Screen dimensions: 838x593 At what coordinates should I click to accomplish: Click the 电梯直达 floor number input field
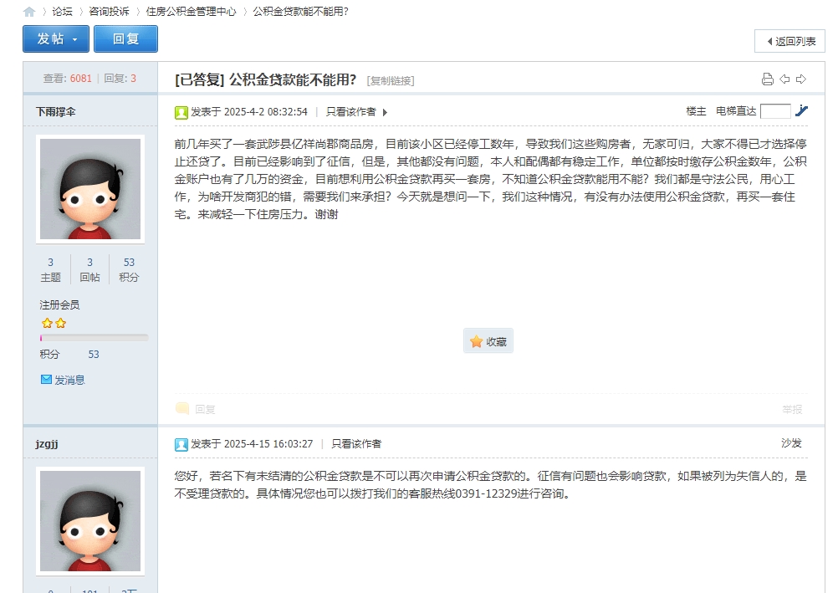tap(774, 111)
